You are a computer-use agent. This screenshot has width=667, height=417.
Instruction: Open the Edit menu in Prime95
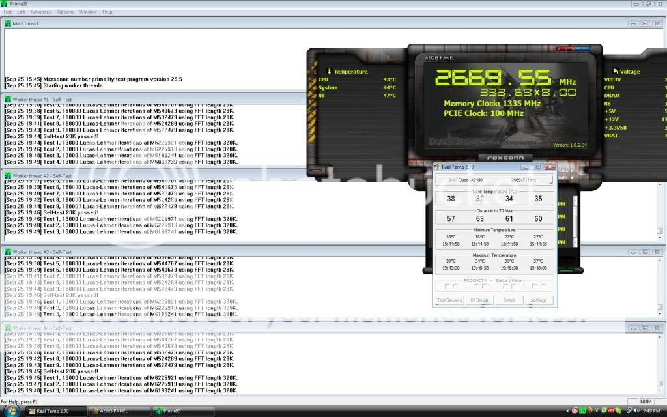pyautogui.click(x=21, y=12)
